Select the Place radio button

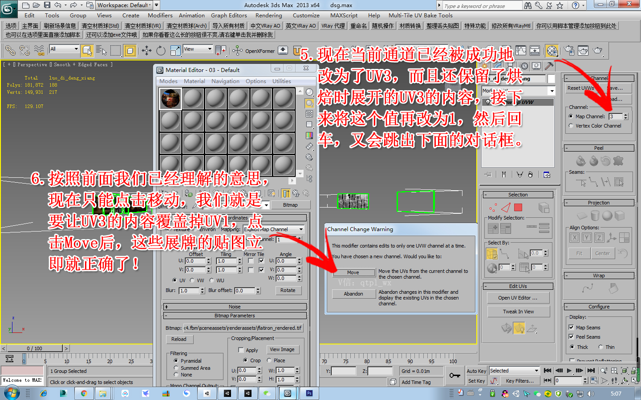[269, 360]
